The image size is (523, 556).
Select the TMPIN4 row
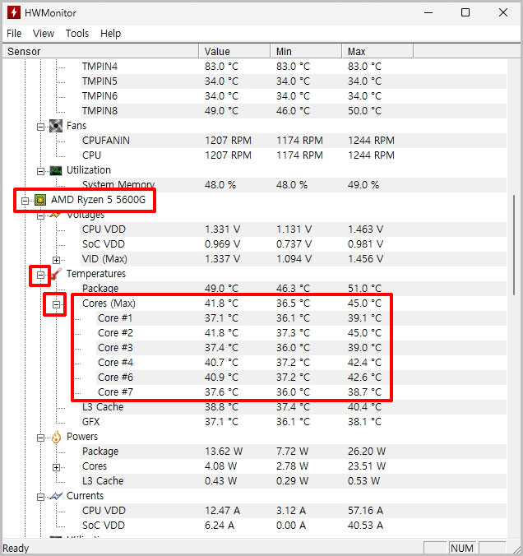294,67
